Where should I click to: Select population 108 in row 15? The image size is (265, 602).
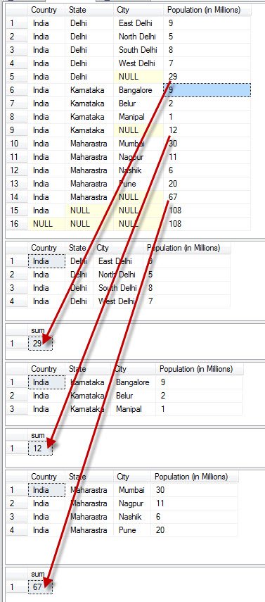(x=207, y=211)
